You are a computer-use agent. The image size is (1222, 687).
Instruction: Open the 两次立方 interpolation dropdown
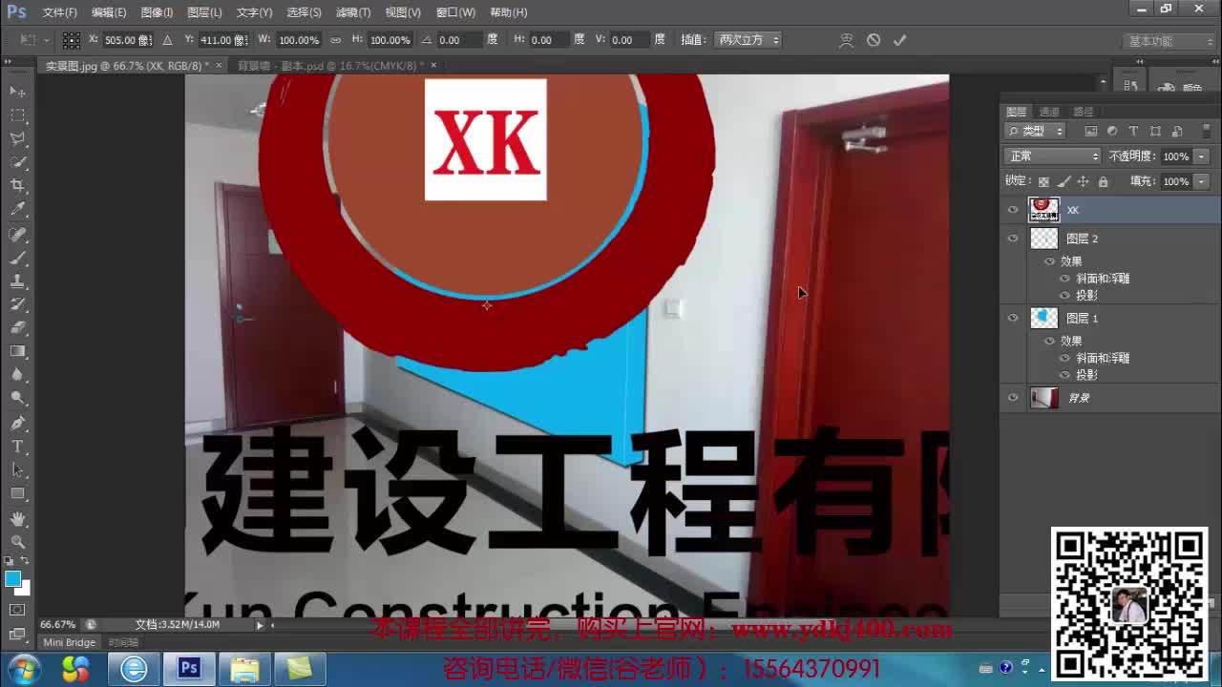pyautogui.click(x=749, y=40)
